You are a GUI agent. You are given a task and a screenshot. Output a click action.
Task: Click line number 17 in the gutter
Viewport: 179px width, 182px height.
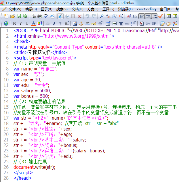click(x=6, y=118)
